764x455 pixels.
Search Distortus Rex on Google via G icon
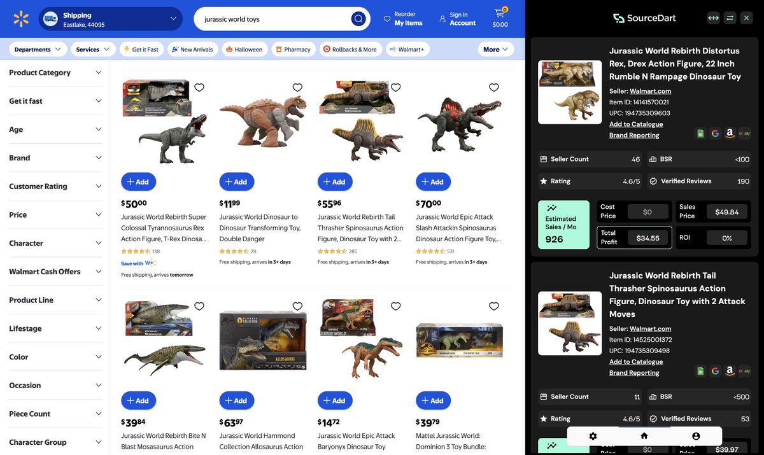715,134
